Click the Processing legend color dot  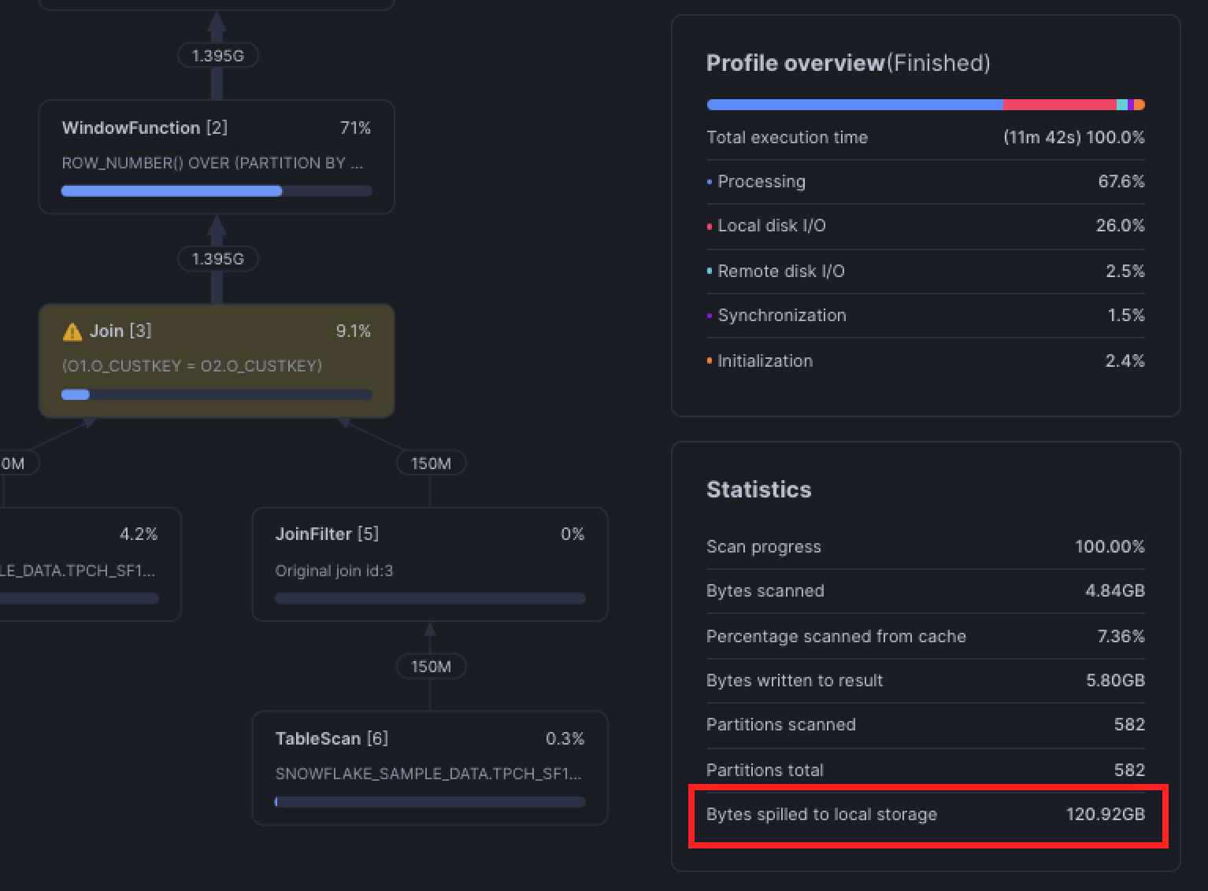pyautogui.click(x=710, y=181)
